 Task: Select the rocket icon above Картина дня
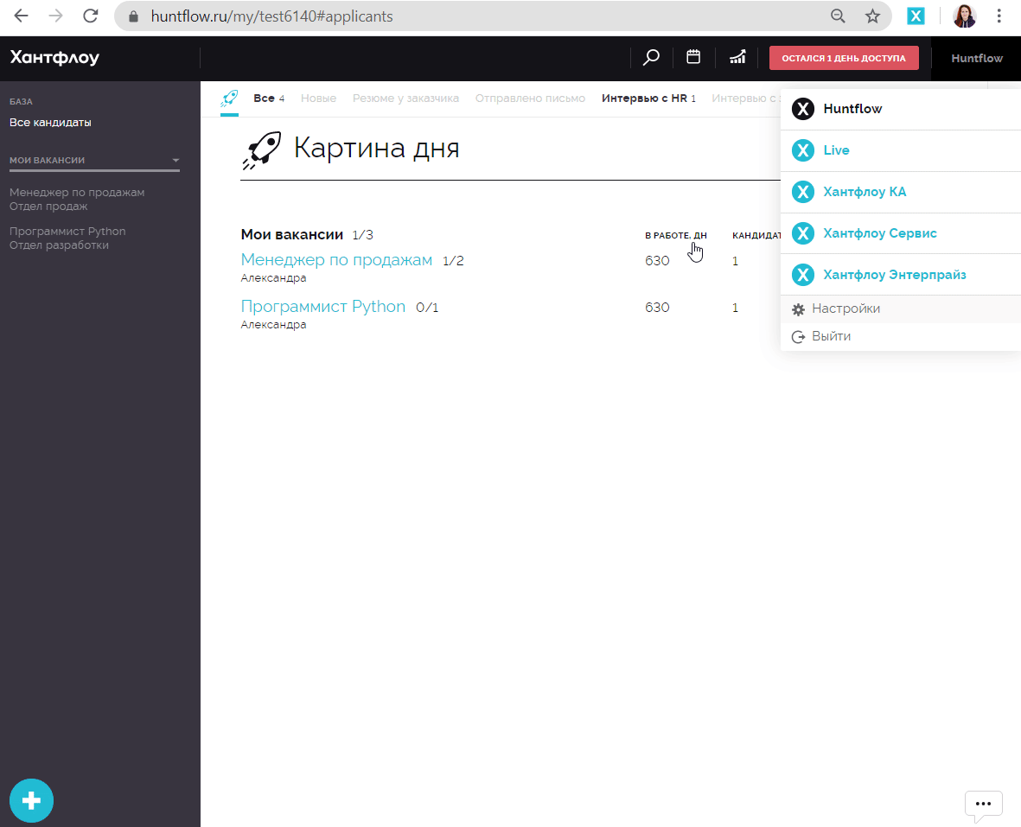point(262,148)
